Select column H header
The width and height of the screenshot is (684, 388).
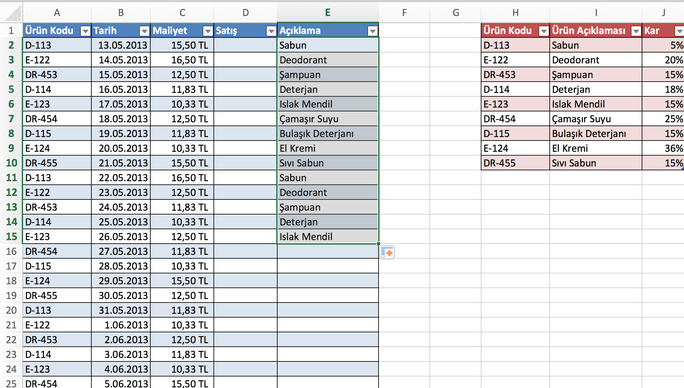pos(515,13)
